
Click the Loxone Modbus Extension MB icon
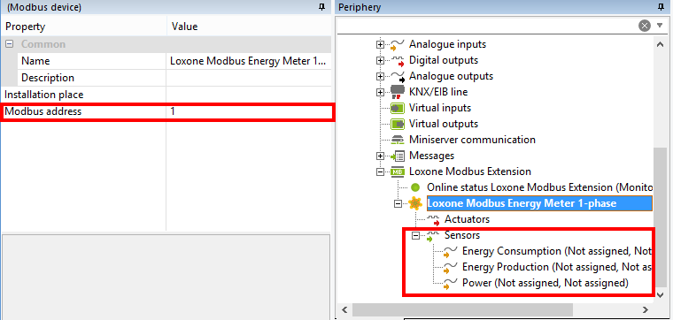click(397, 171)
